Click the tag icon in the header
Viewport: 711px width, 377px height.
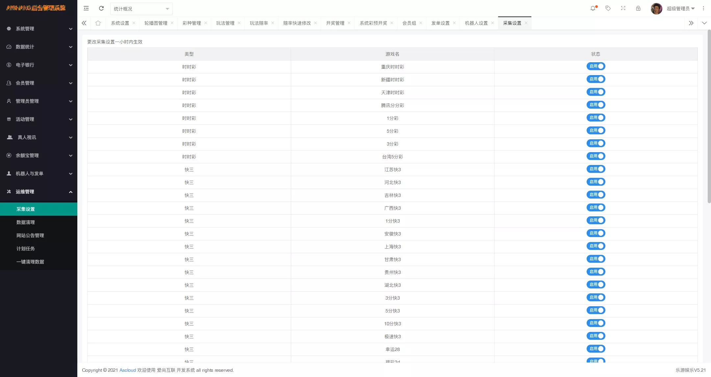(x=608, y=9)
